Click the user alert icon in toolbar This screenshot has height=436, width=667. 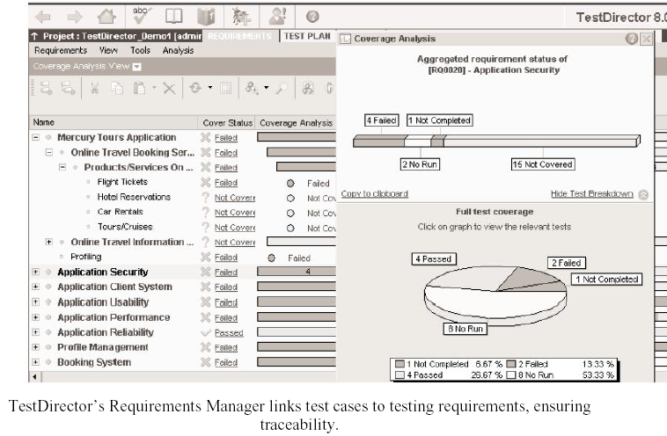278,17
